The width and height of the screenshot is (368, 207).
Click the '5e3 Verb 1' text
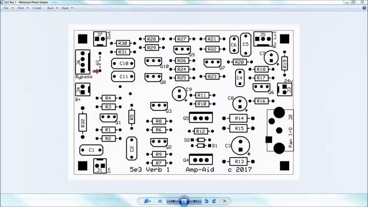point(149,170)
